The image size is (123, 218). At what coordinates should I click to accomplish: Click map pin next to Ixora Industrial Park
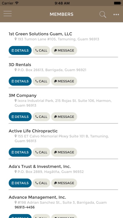pyautogui.click(x=16, y=100)
